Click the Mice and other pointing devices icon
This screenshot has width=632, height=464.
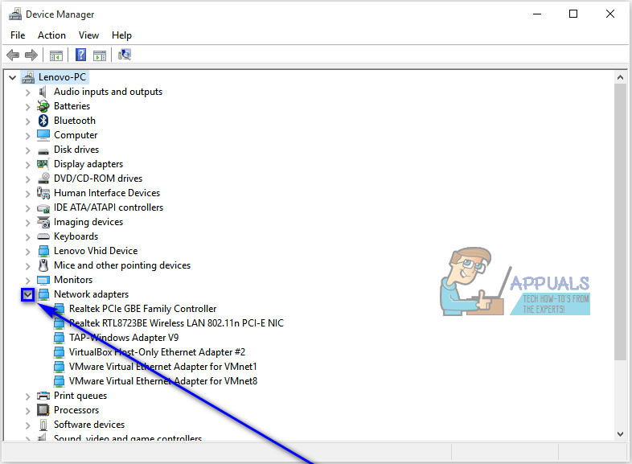point(43,265)
